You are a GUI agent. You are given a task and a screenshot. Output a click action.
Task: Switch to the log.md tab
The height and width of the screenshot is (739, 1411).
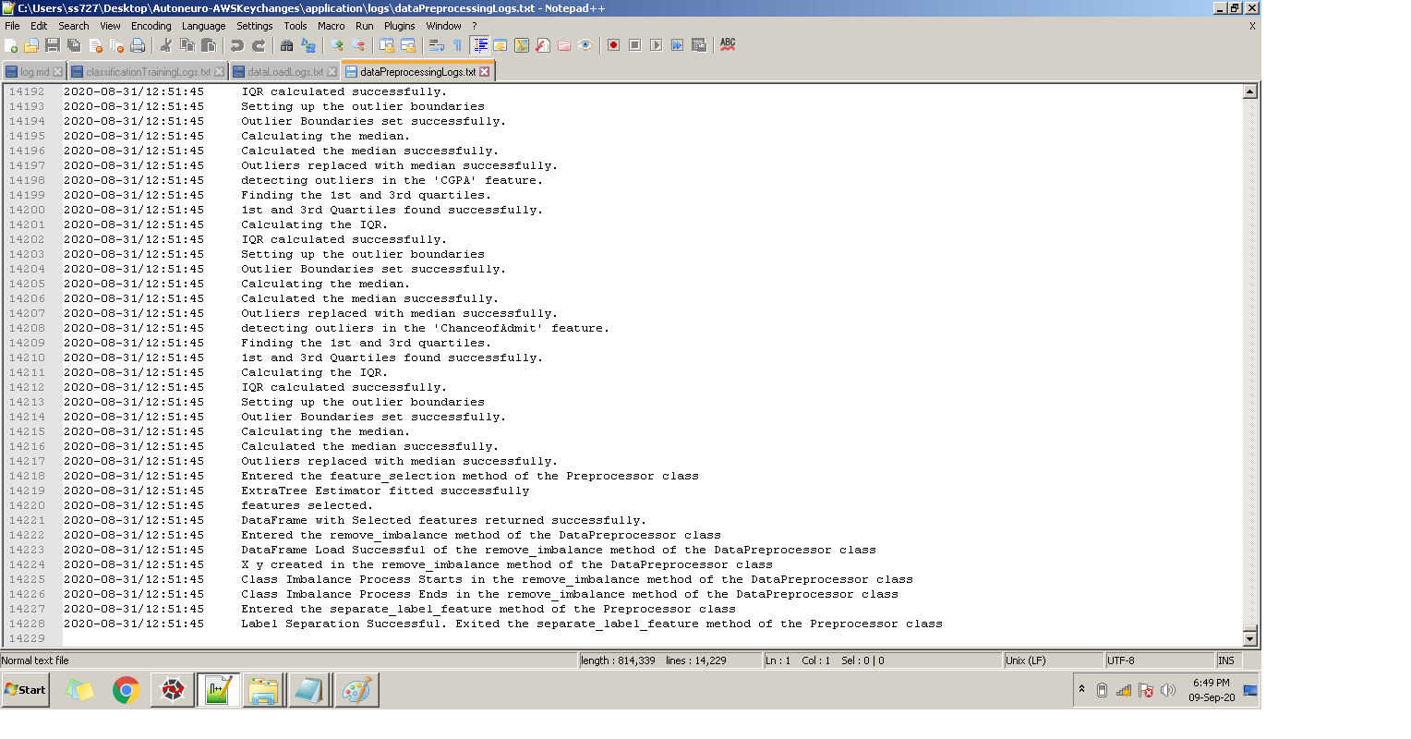click(34, 72)
